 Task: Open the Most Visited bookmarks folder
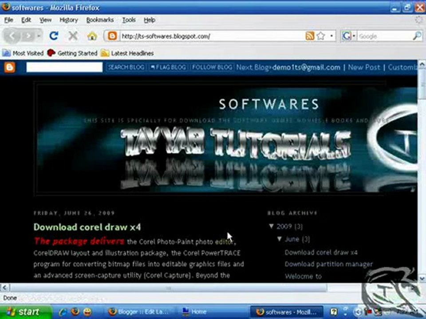pyautogui.click(x=23, y=53)
